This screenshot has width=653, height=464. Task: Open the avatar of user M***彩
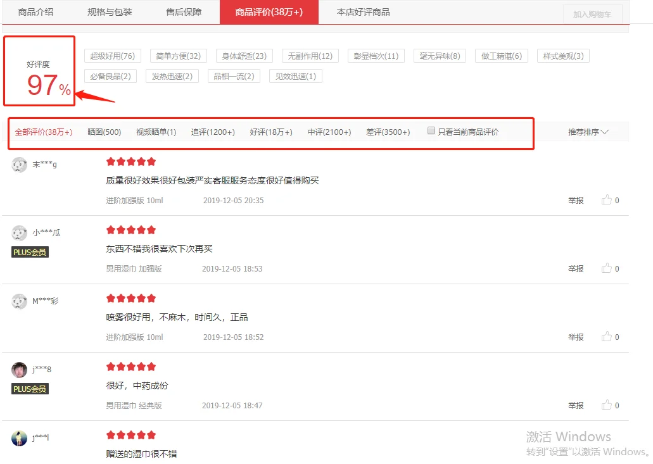(x=19, y=301)
